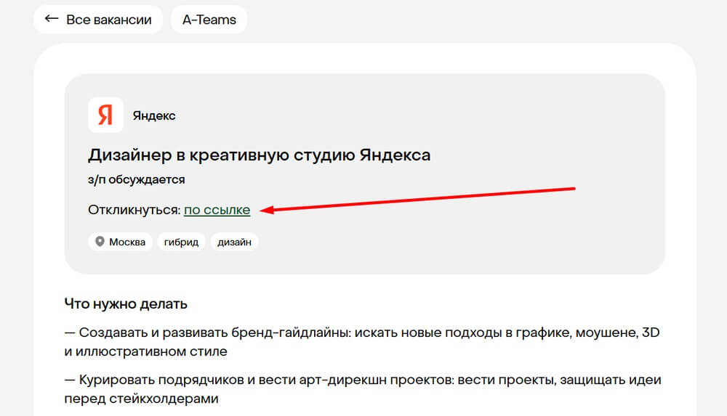The height and width of the screenshot is (416, 727).
Task: Click the гибрид tag
Action: pyautogui.click(x=181, y=242)
